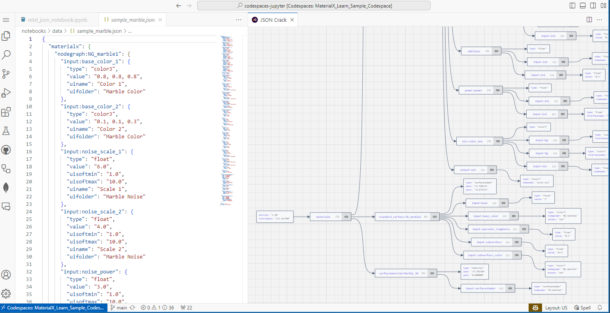Viewport: 610px width, 313px height.
Task: Open the Search view in the sidebar
Action: tap(6, 55)
